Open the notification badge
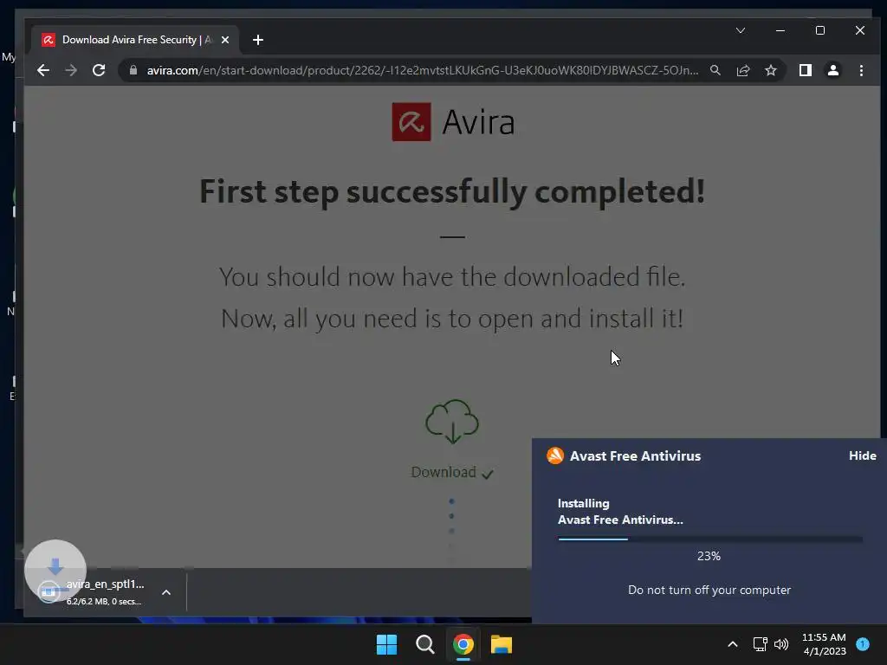887x665 pixels. click(x=863, y=644)
